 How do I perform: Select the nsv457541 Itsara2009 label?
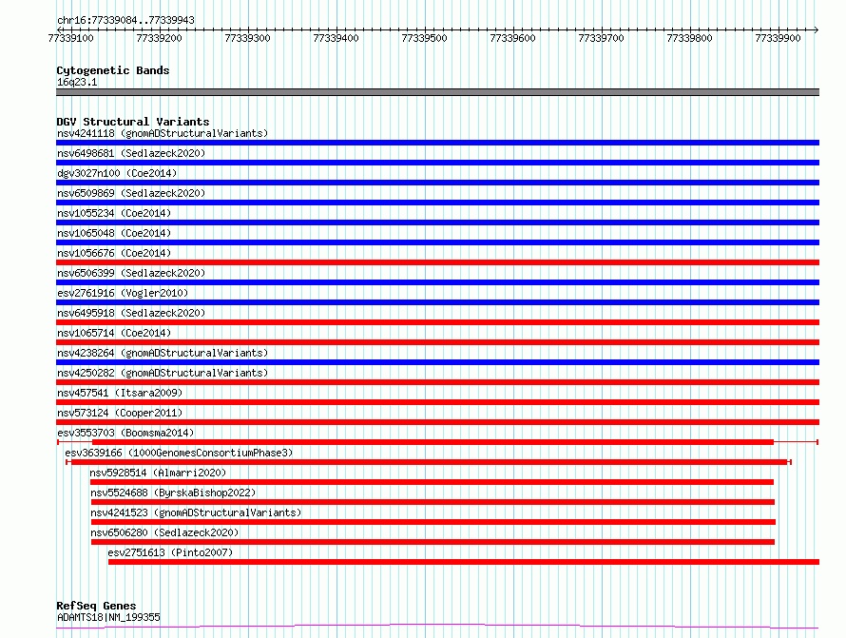click(120, 393)
